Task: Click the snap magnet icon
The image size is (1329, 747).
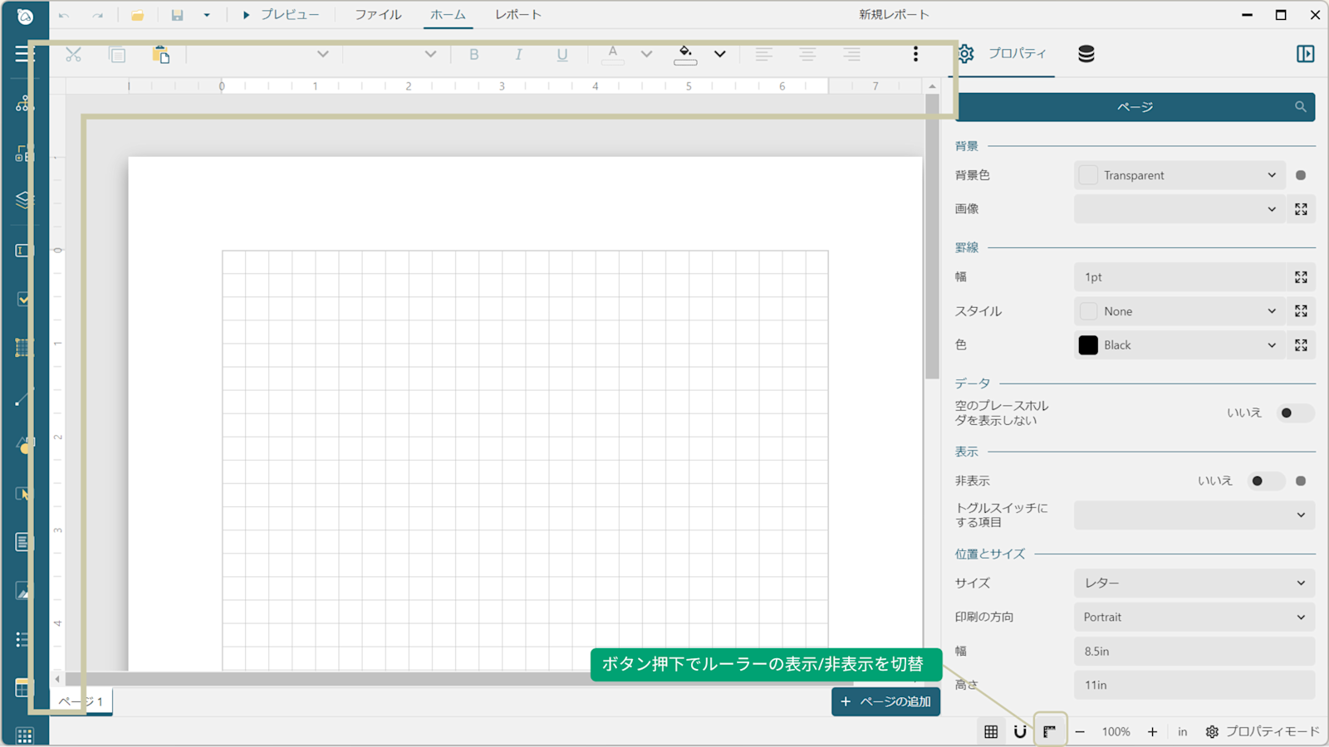Action: tap(1020, 731)
